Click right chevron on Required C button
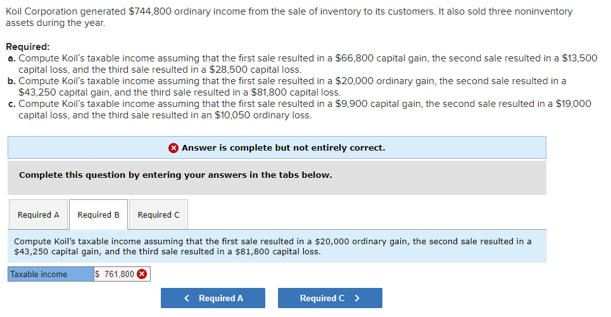 (357, 298)
